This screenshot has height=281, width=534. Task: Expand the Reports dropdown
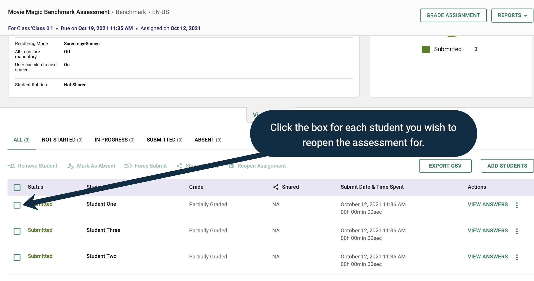[x=512, y=15]
